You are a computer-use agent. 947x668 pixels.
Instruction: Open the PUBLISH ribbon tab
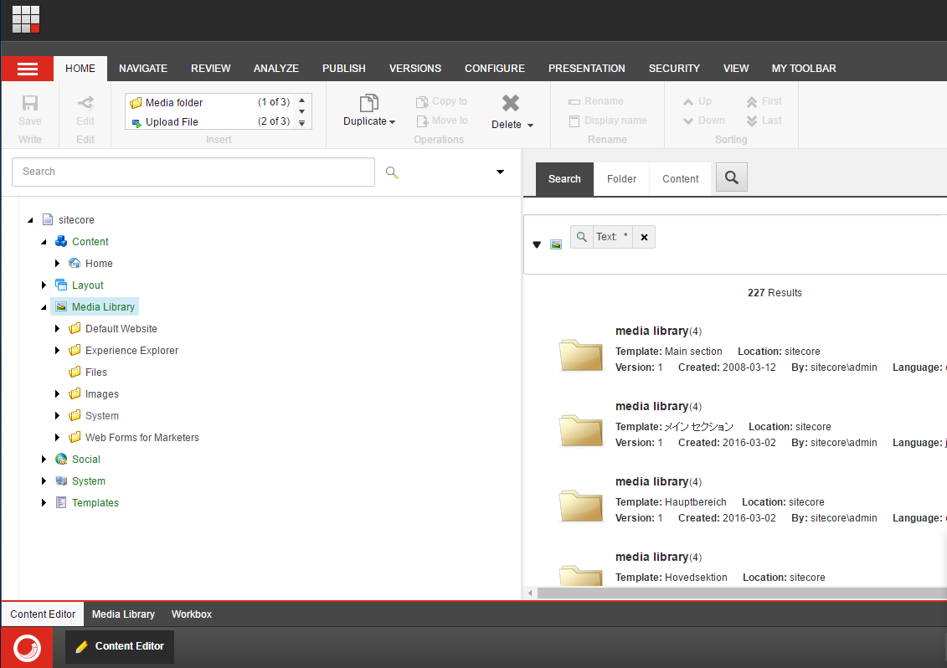click(343, 69)
